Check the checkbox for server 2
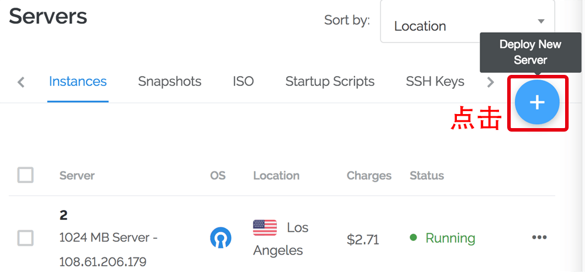Image resolution: width=585 pixels, height=272 pixels. point(25,238)
